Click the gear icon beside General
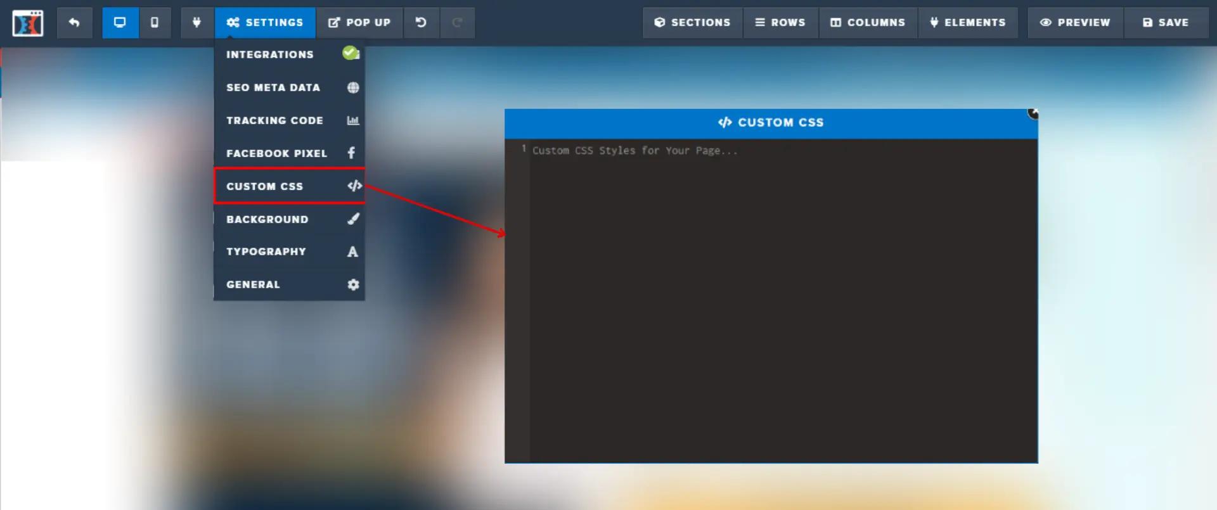 [353, 284]
